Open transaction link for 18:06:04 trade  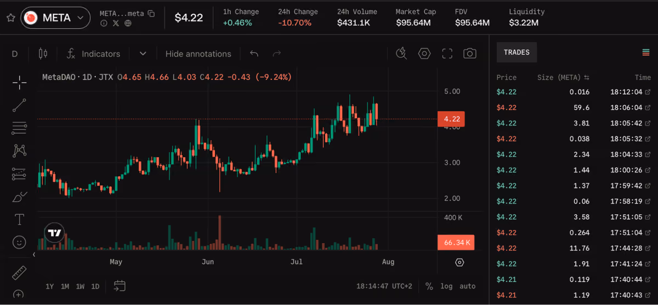648,107
